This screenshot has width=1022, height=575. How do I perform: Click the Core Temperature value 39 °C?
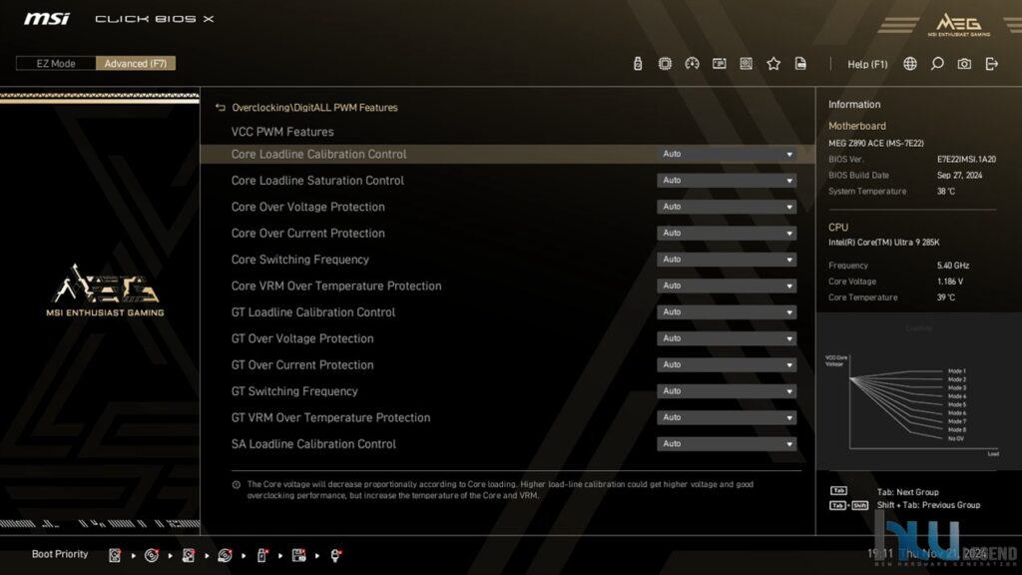[946, 297]
